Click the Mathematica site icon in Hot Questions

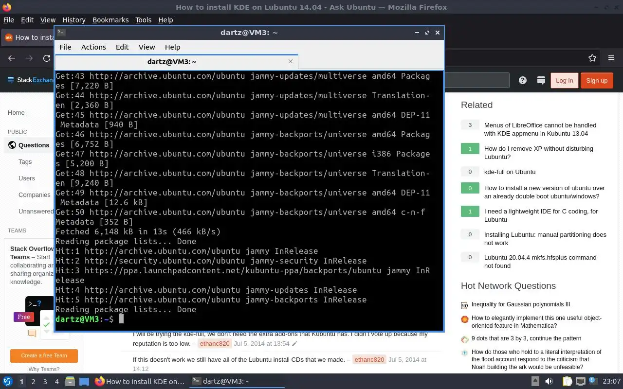click(x=464, y=319)
